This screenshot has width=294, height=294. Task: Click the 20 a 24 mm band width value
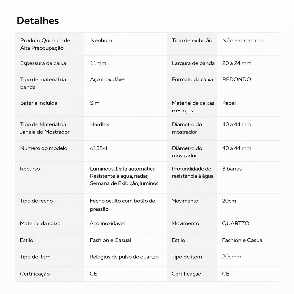[x=237, y=63]
